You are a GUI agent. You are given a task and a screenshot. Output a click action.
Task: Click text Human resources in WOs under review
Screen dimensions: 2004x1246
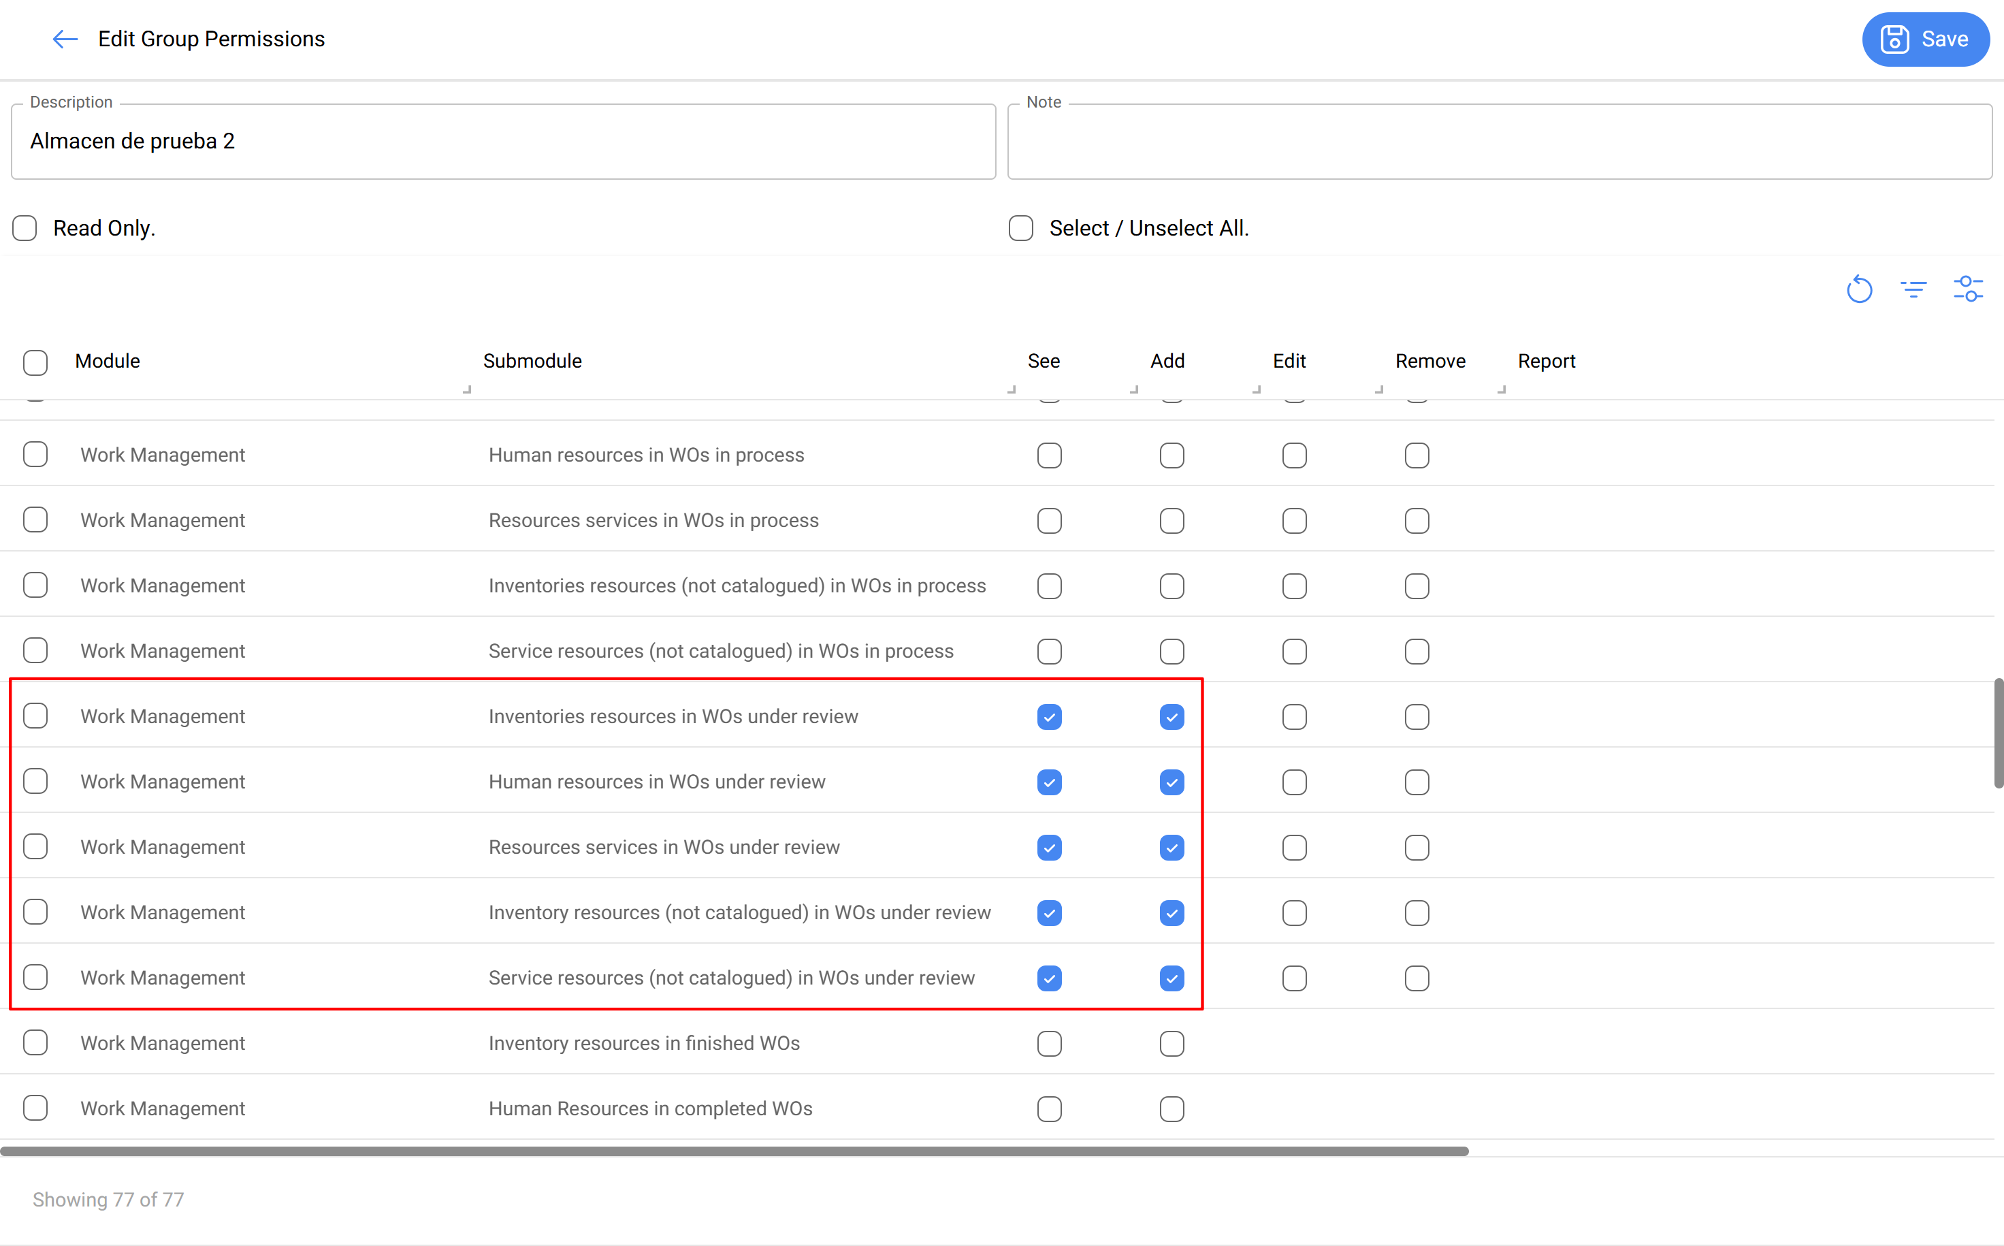pyautogui.click(x=656, y=782)
